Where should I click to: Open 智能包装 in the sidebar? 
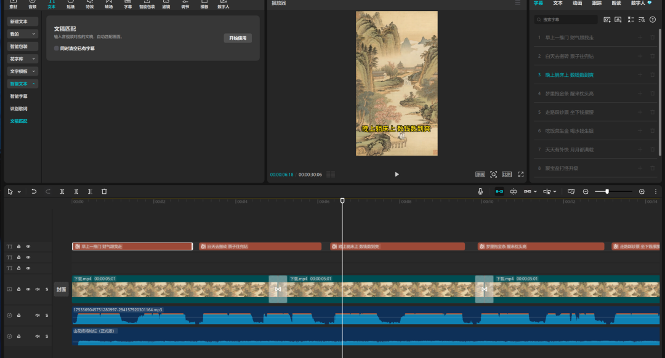point(23,46)
